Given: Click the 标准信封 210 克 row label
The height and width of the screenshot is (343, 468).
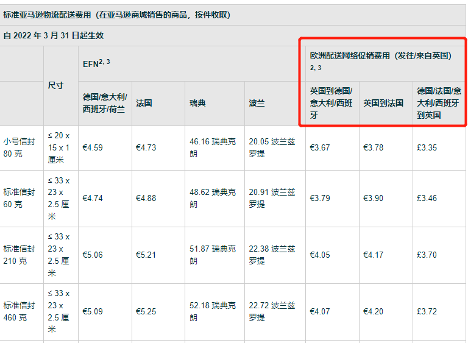Looking at the screenshot, I should pos(19,255).
